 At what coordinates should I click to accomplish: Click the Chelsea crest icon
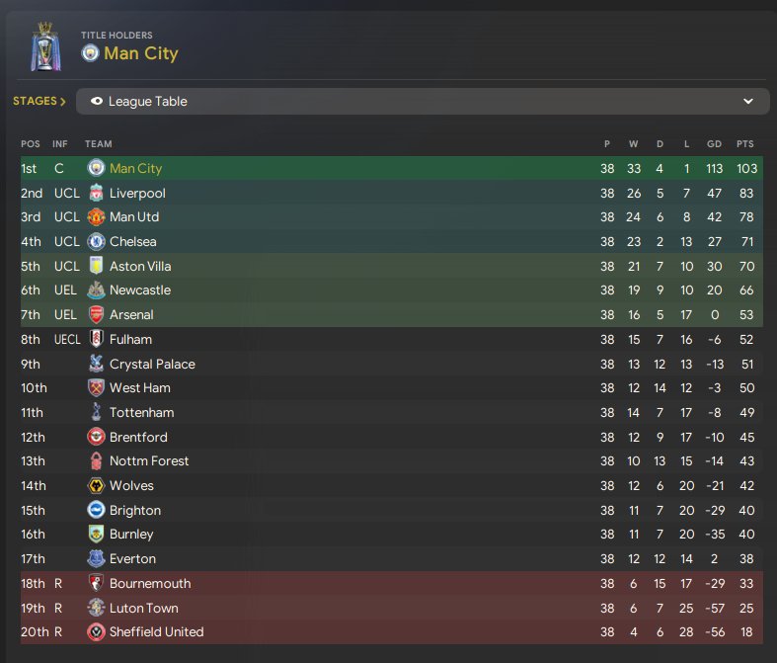96,241
